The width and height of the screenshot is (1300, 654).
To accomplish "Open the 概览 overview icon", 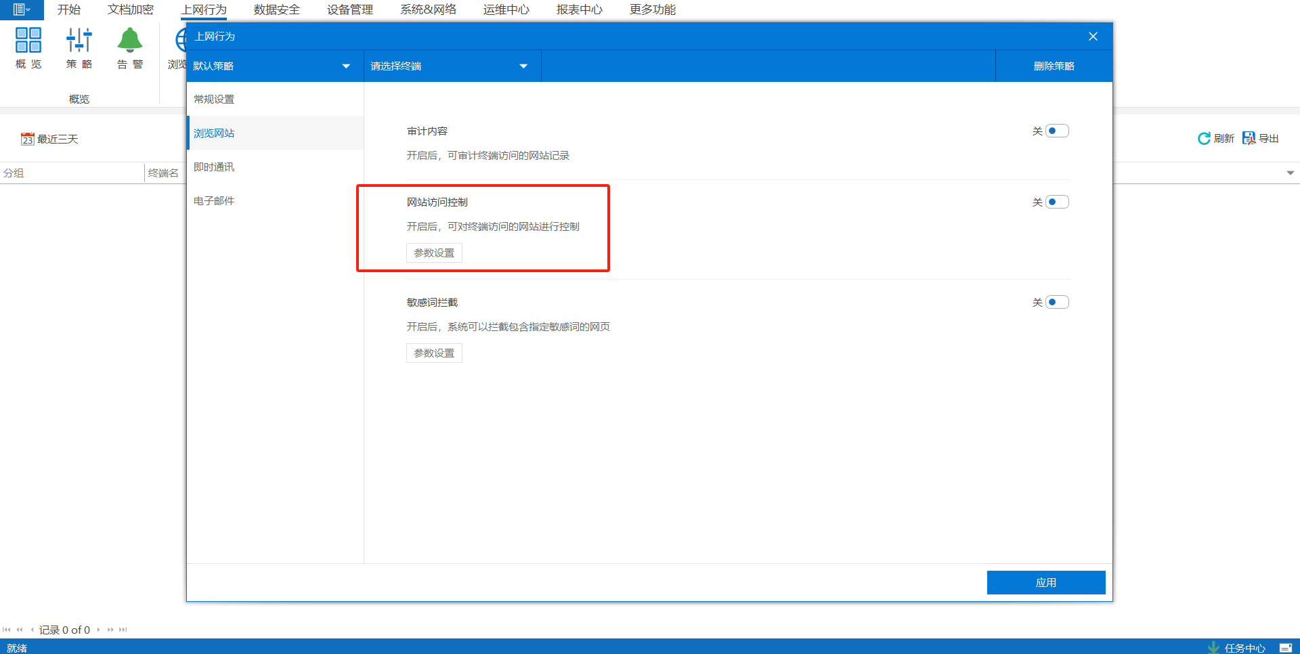I will click(x=28, y=41).
